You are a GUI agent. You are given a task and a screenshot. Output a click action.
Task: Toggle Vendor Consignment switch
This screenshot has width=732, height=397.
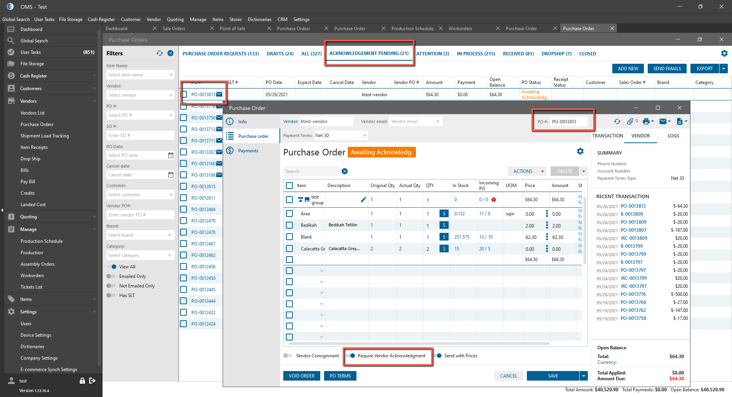[x=288, y=356]
